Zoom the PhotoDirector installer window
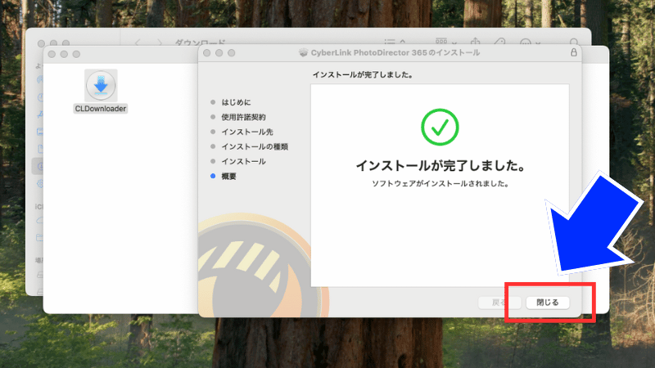The width and height of the screenshot is (655, 368). [x=232, y=53]
